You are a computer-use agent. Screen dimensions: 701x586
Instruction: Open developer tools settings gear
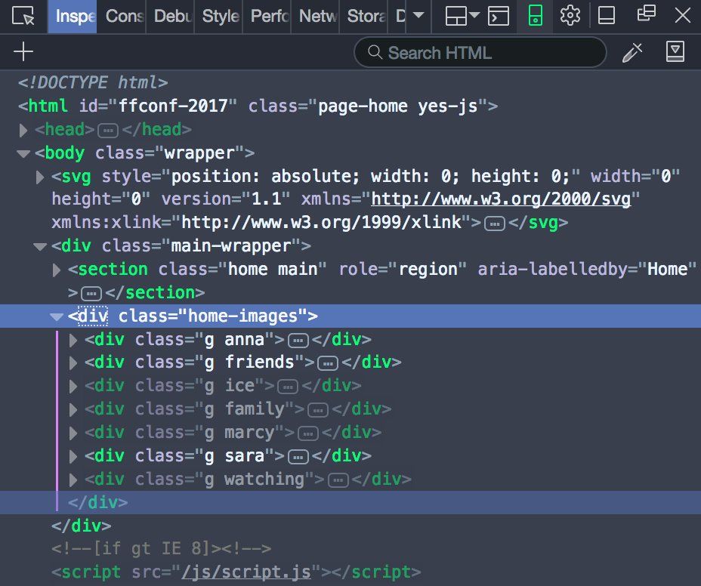click(570, 16)
